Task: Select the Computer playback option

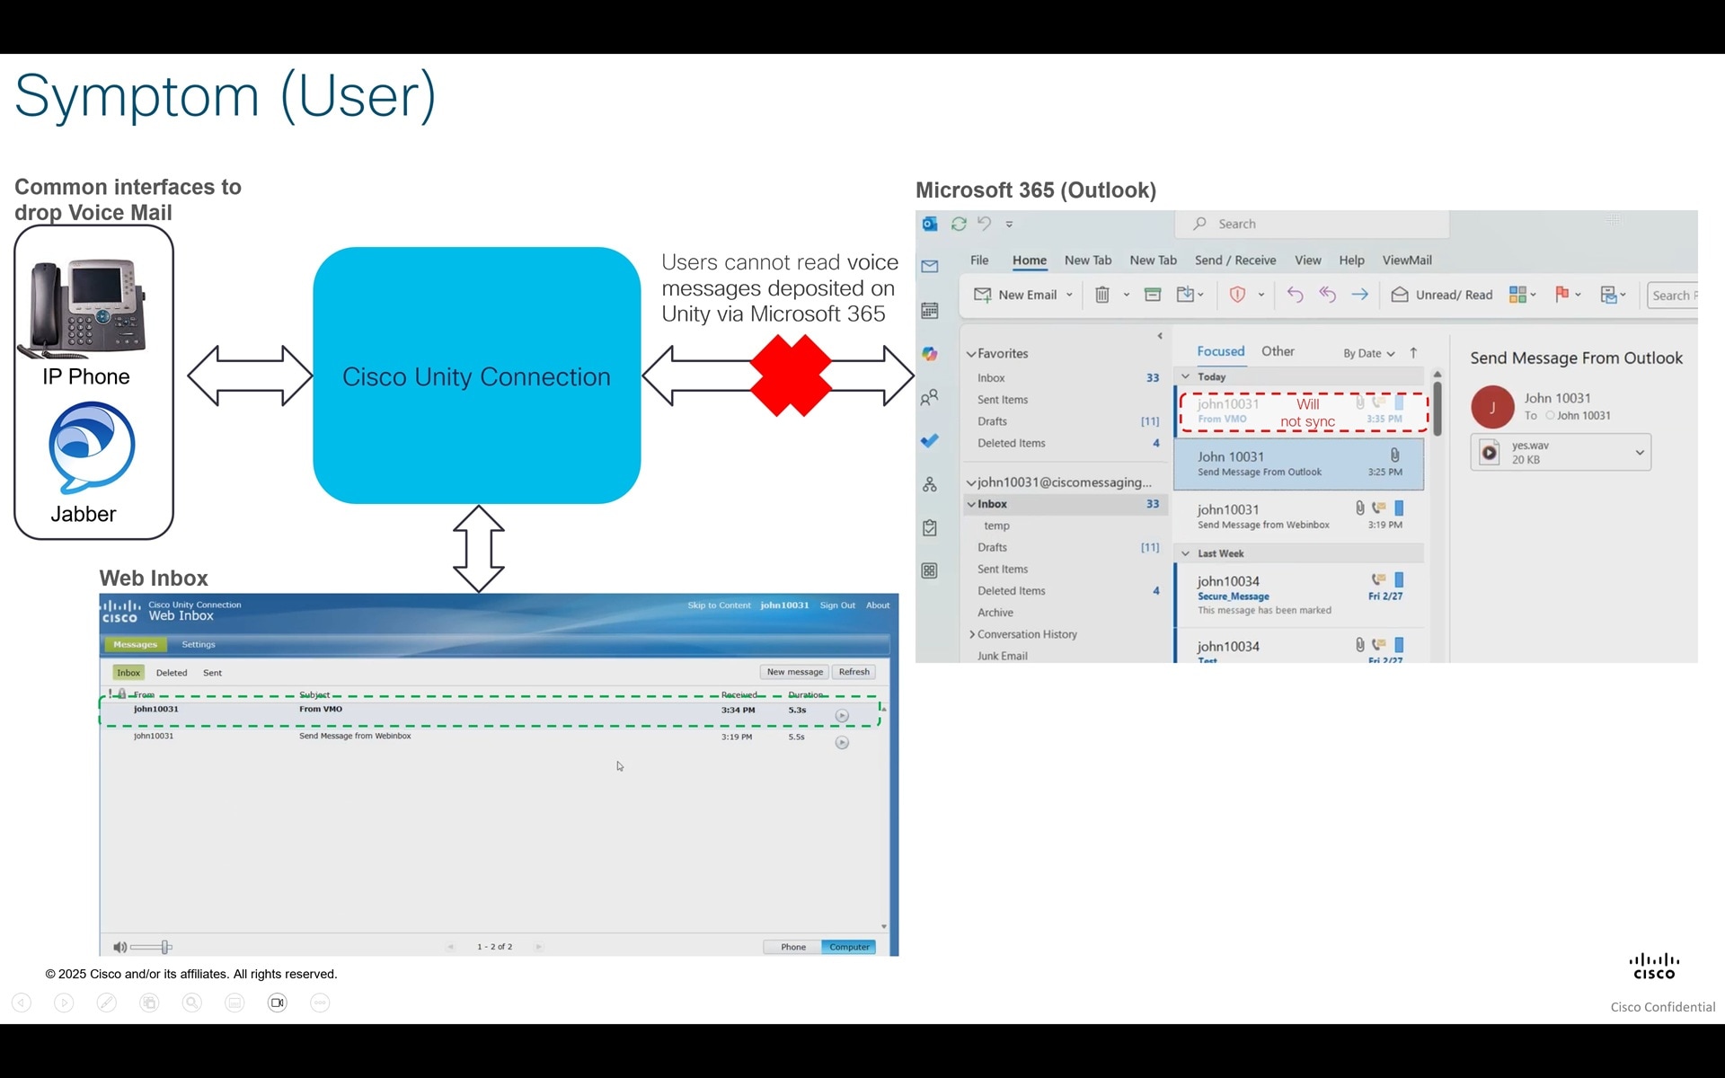Action: click(x=849, y=947)
